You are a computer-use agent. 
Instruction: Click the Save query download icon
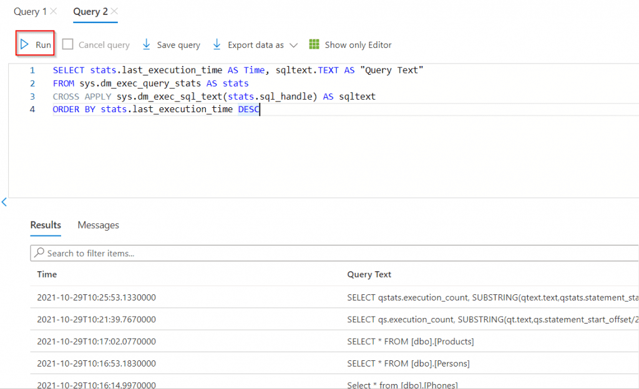coord(146,44)
